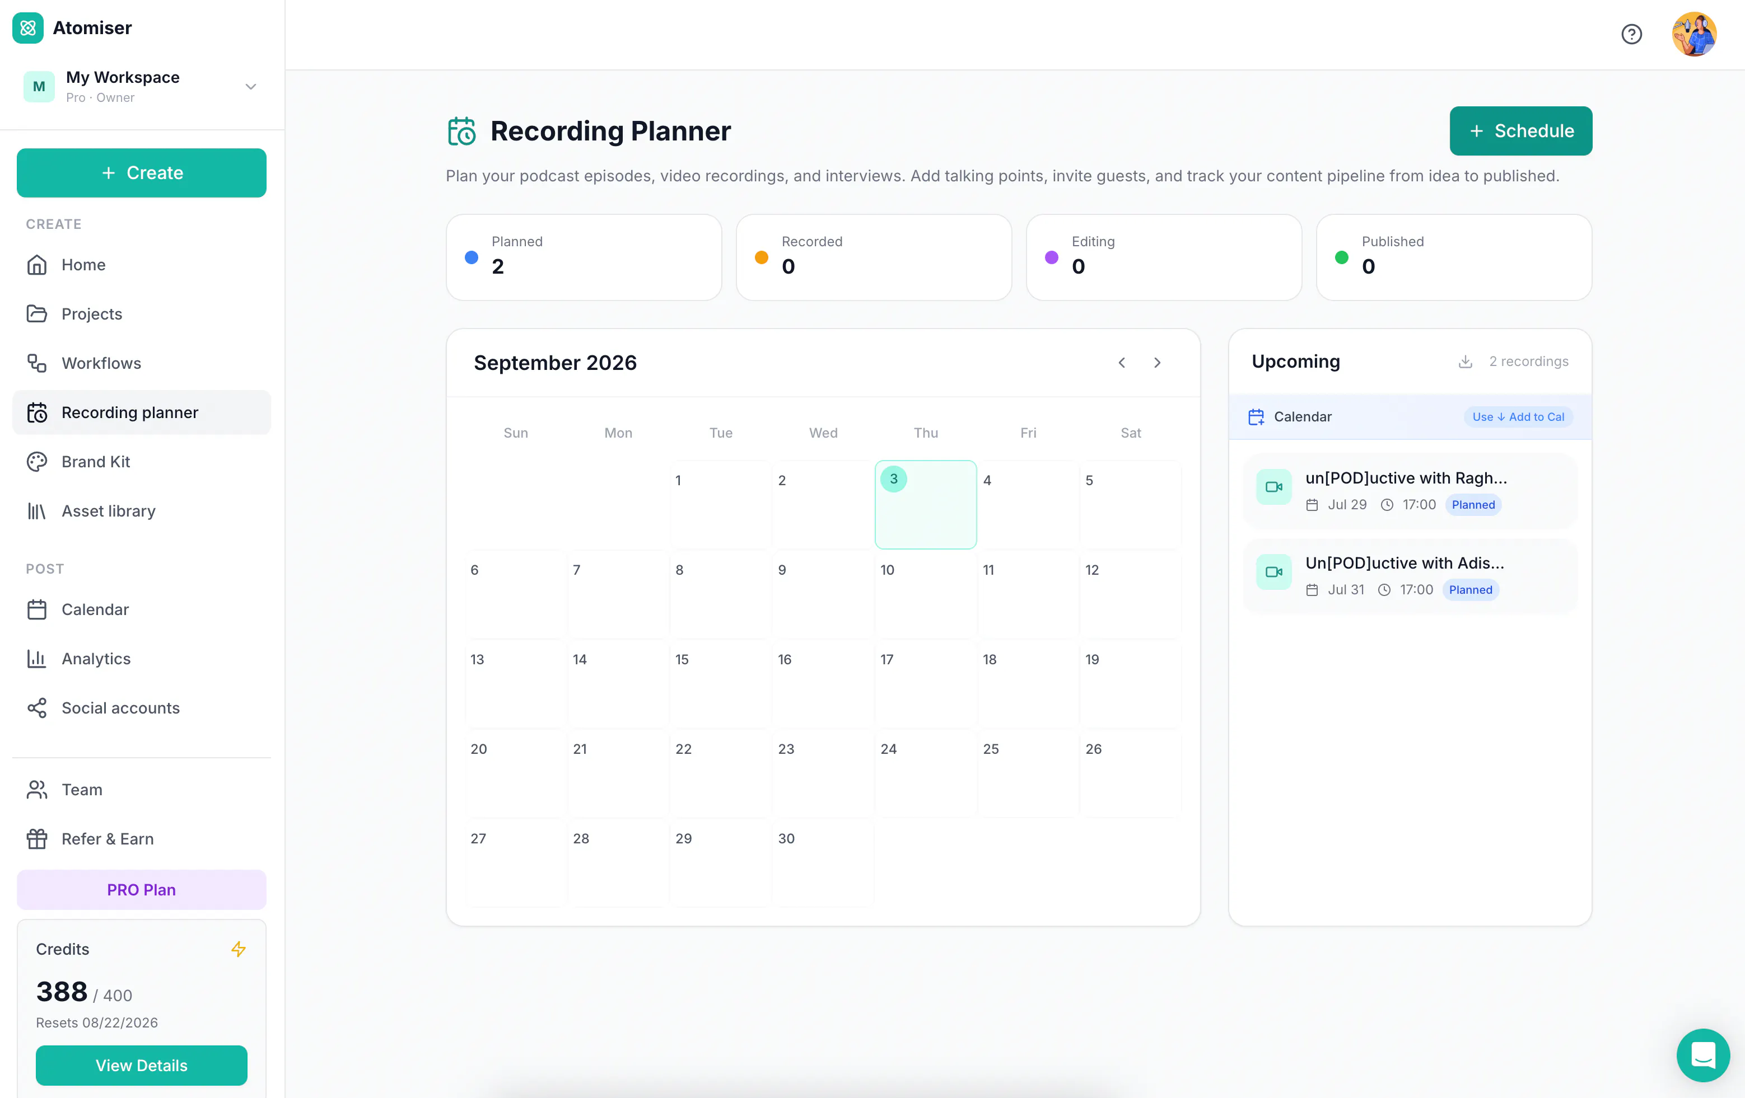Select the Published status card

pyautogui.click(x=1454, y=257)
